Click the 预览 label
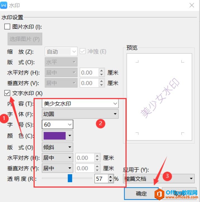This screenshot has width=200, height=202. pyautogui.click(x=132, y=48)
